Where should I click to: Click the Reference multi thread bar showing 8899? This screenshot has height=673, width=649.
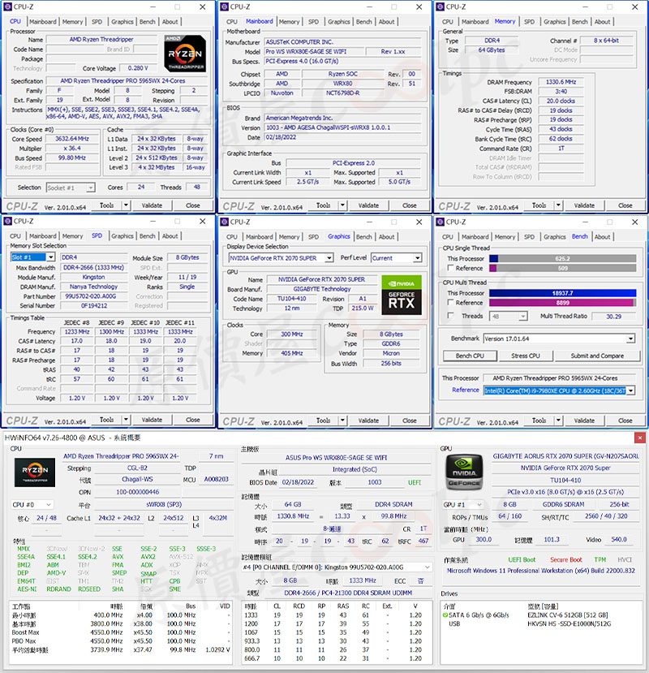(x=562, y=303)
